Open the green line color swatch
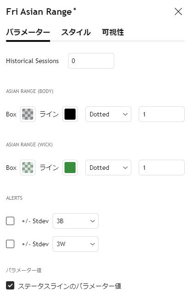 pos(70,168)
